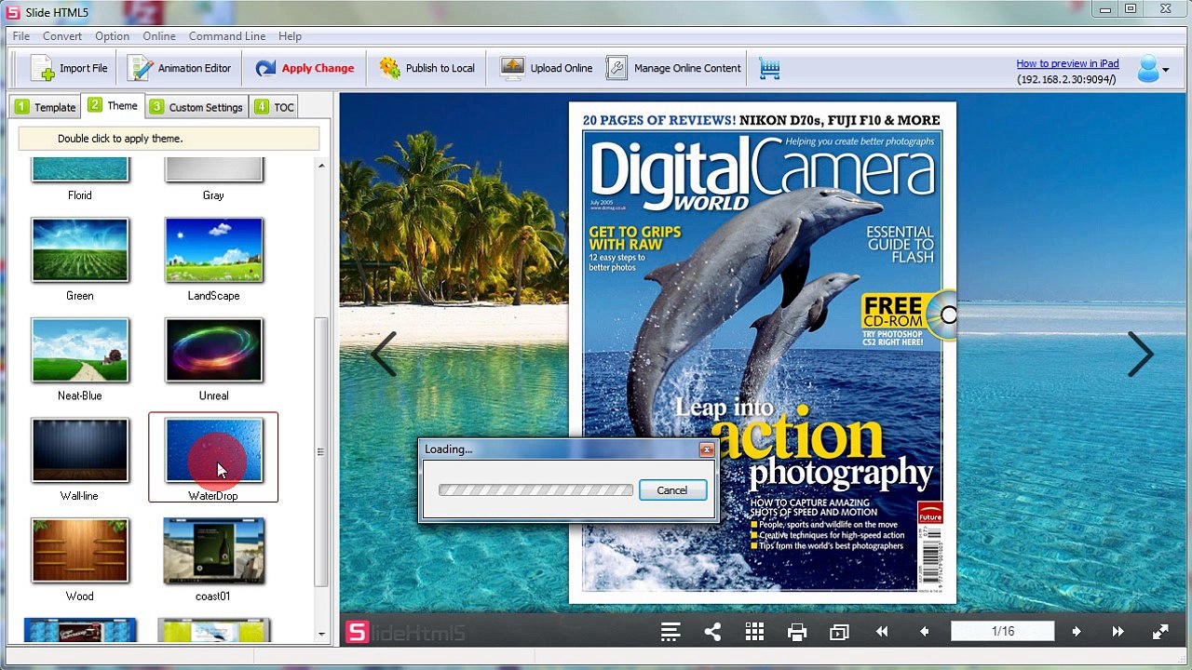Open the Online menu
This screenshot has width=1192, height=670.
click(159, 36)
